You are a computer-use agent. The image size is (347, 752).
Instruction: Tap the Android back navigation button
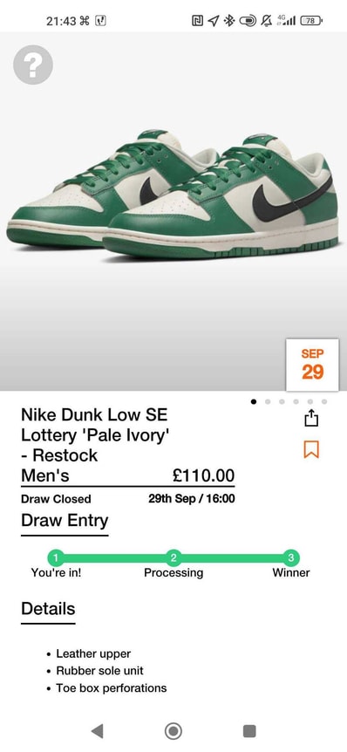point(98,731)
